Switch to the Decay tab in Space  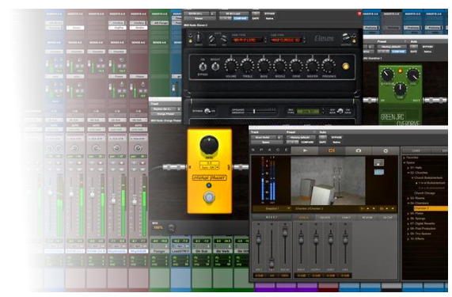click(388, 218)
